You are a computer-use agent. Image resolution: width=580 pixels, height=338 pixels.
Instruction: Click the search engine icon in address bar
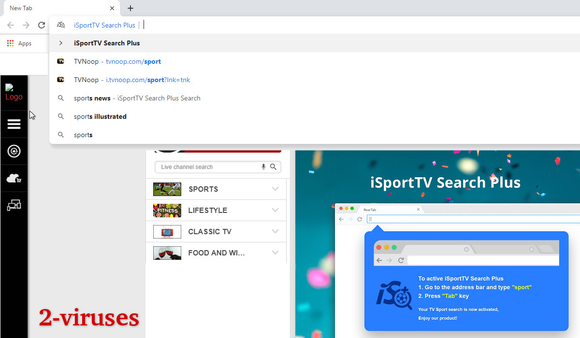[x=61, y=25]
